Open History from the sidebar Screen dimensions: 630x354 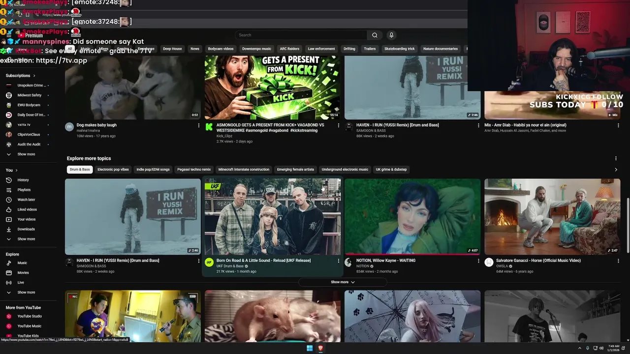tap(23, 180)
